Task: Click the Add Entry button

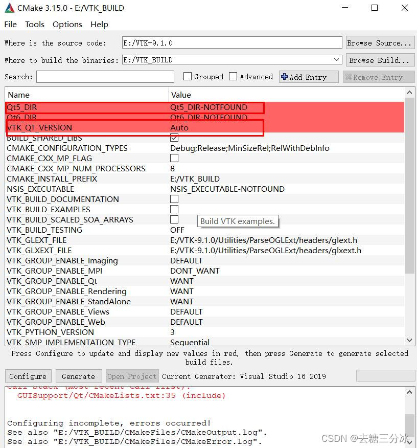Action: coord(309,77)
